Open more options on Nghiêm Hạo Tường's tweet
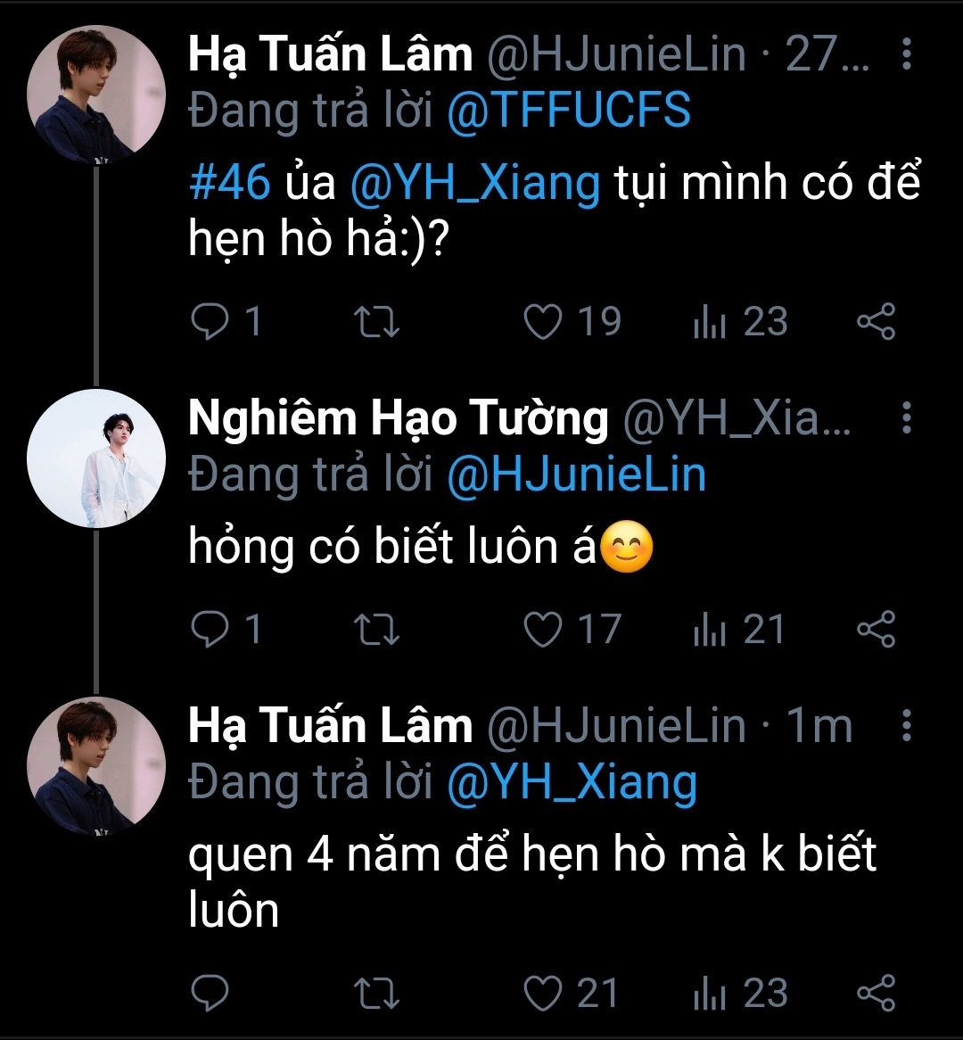This screenshot has height=1040, width=963. 906,417
